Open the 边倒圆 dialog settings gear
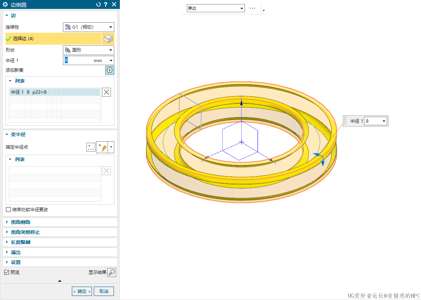The image size is (421, 300). [x=5, y=4]
